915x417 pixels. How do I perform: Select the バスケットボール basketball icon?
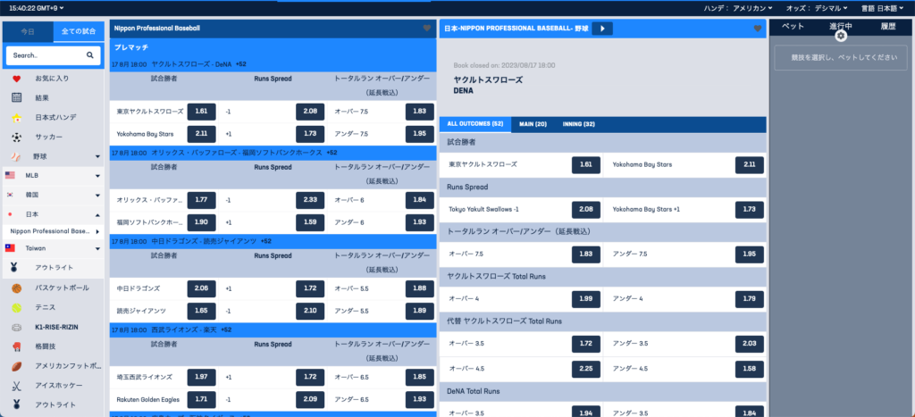(x=17, y=288)
